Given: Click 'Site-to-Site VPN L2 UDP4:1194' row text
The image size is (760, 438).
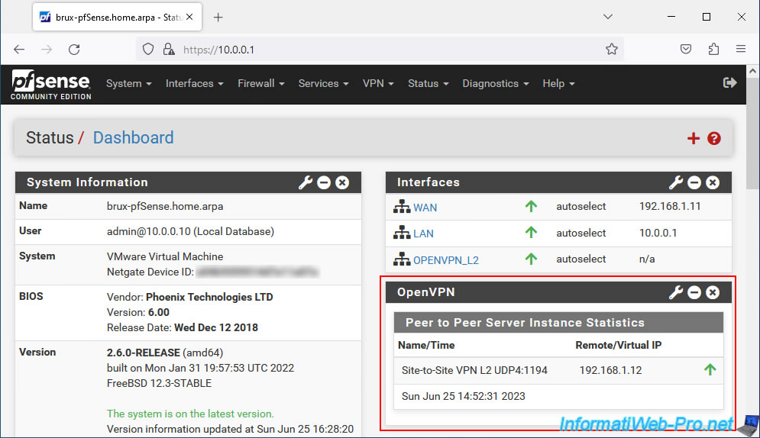Looking at the screenshot, I should click(x=474, y=370).
